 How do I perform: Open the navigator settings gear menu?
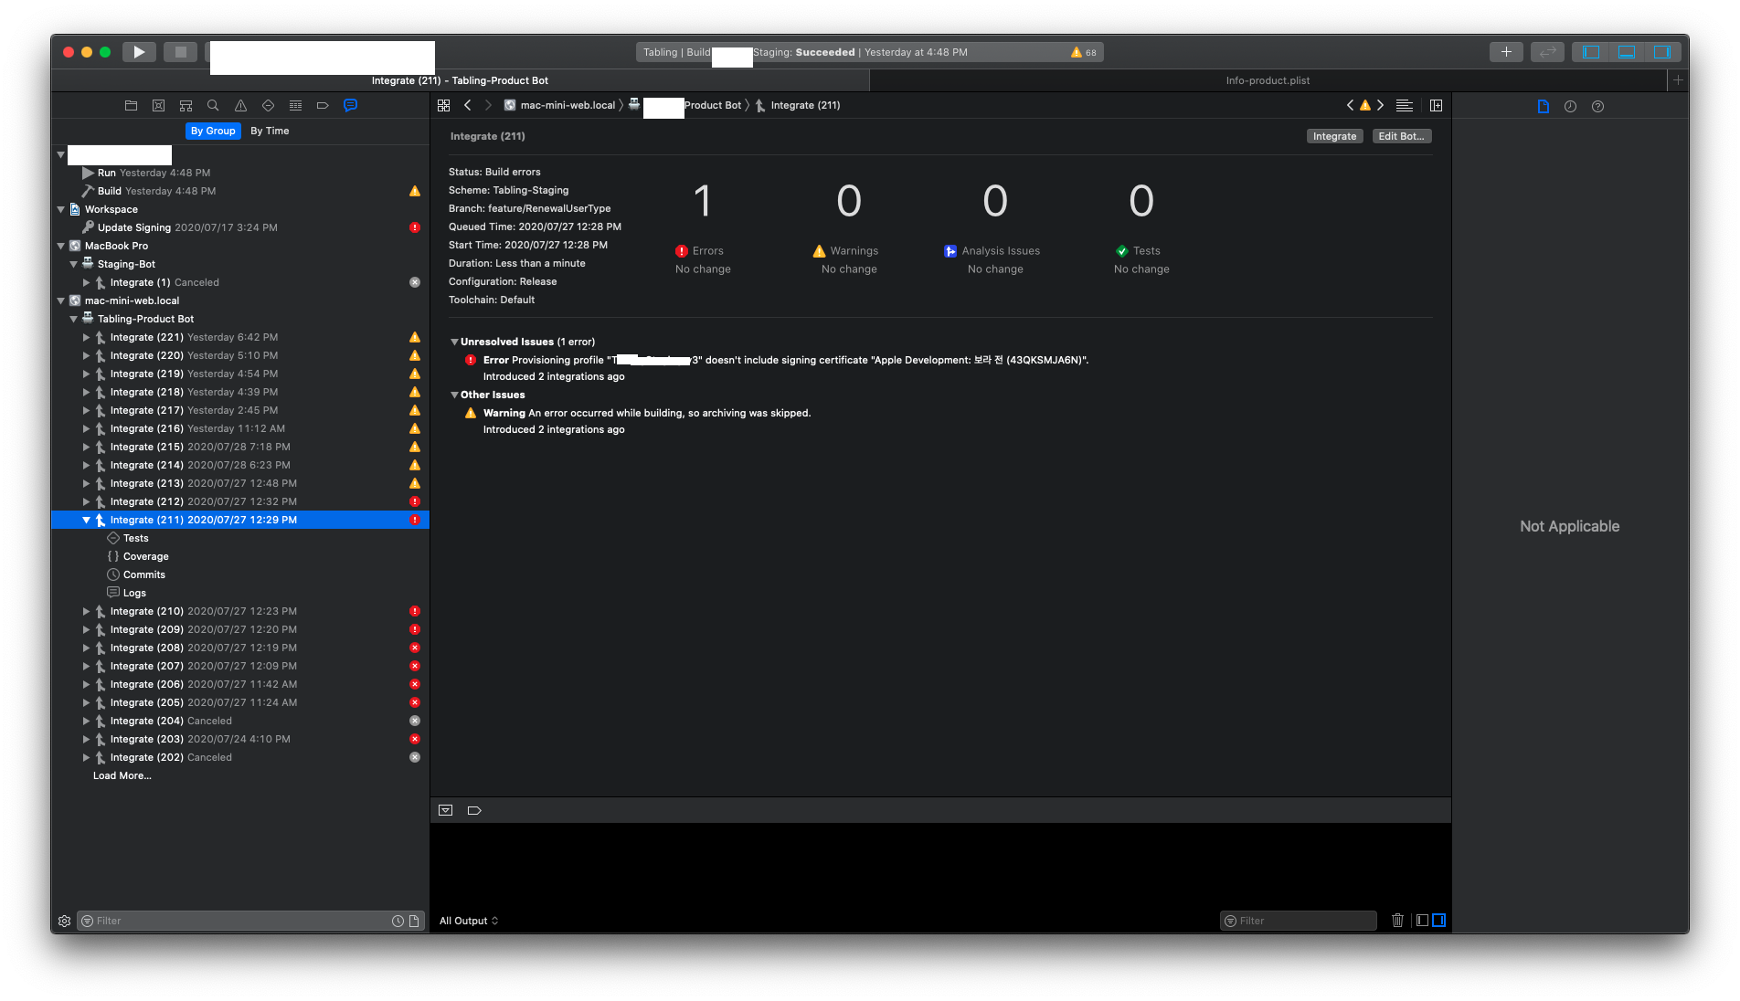pos(64,921)
